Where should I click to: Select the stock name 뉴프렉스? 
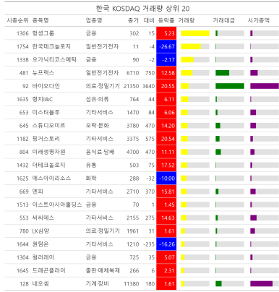click(43, 73)
